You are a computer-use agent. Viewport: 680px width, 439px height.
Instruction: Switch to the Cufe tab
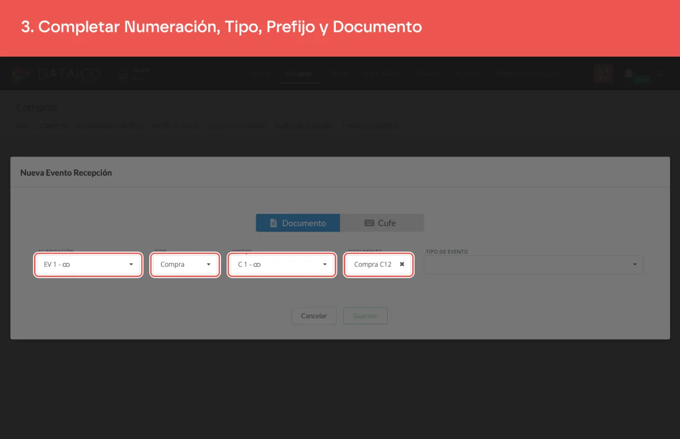[x=382, y=223]
